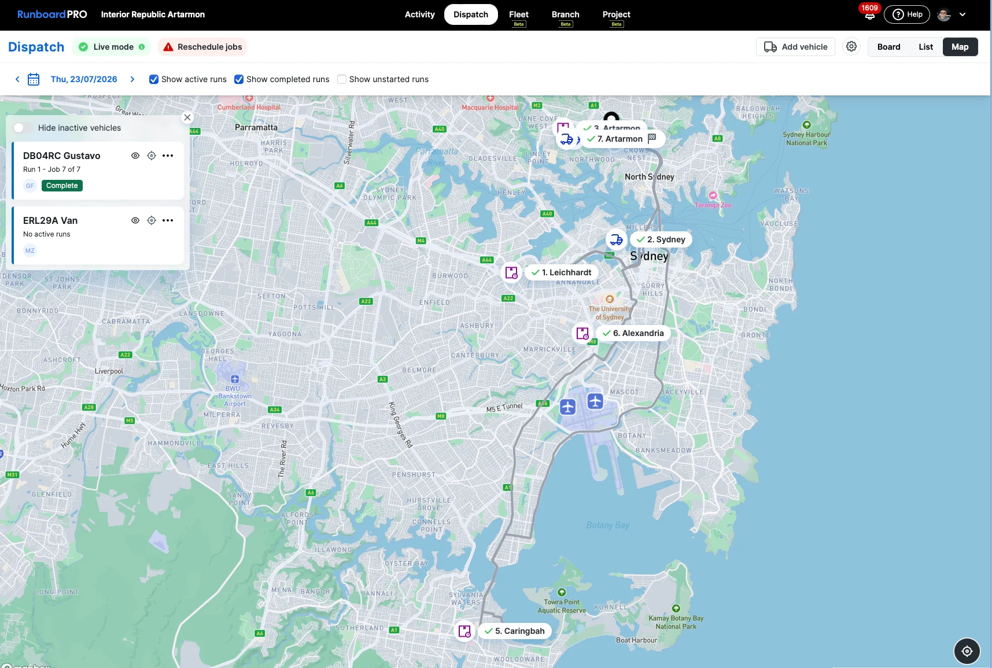Click the date Thu, 23/07/2026
Image resolution: width=992 pixels, height=668 pixels.
tap(84, 79)
